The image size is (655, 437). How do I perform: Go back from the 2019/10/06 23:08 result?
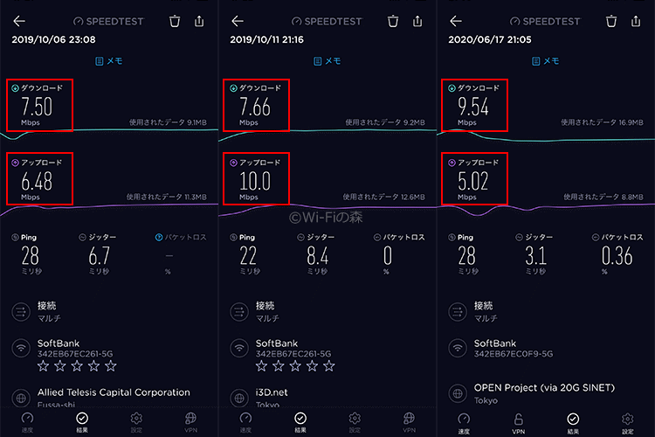tap(19, 21)
